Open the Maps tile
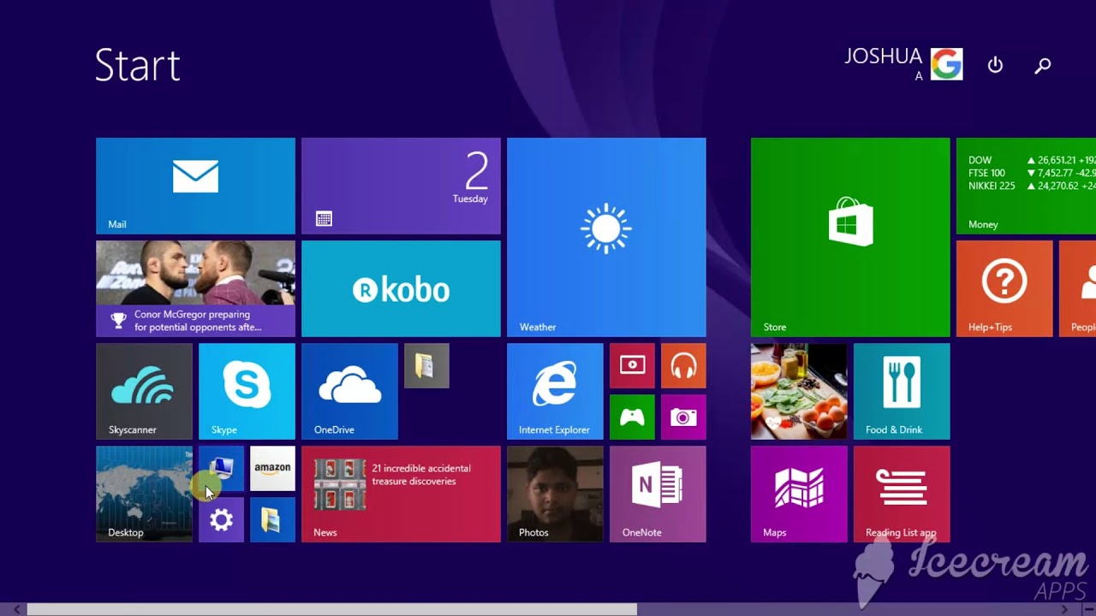 [799, 494]
